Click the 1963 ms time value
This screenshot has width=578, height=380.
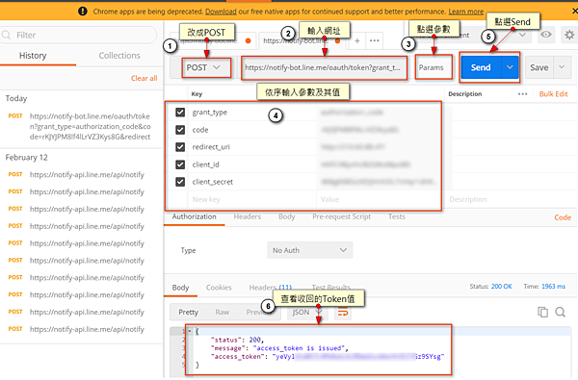click(x=553, y=286)
